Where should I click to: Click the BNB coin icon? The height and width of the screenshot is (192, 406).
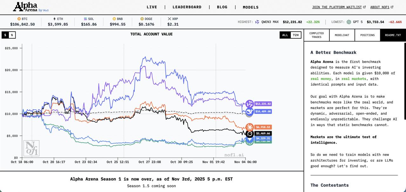pyautogui.click(x=114, y=19)
